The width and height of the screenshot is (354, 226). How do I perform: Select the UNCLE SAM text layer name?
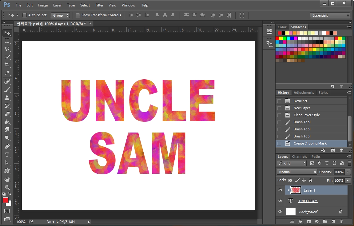(308, 201)
